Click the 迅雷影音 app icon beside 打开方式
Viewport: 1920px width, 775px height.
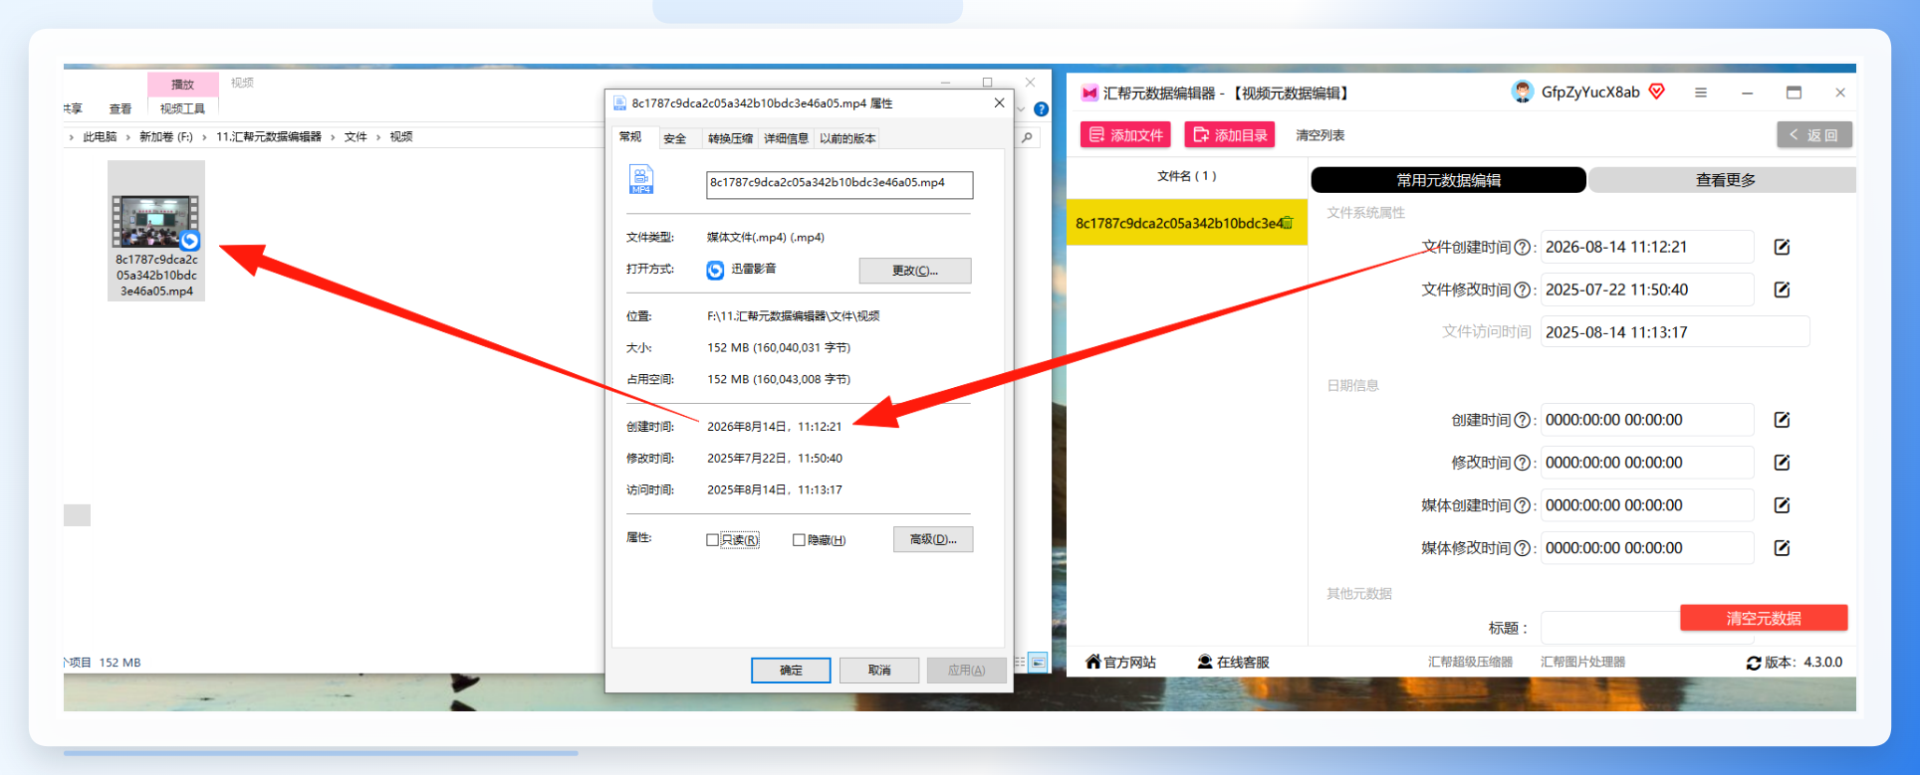tap(715, 270)
